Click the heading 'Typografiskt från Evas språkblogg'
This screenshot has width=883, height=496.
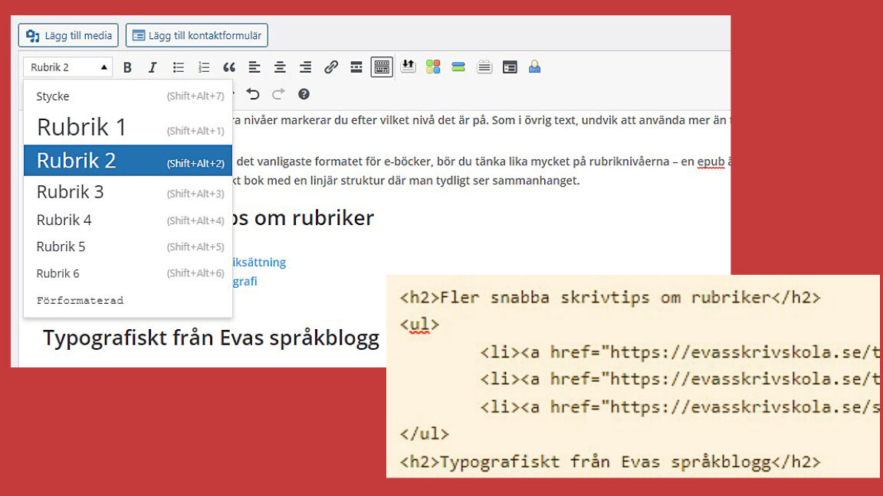point(212,338)
